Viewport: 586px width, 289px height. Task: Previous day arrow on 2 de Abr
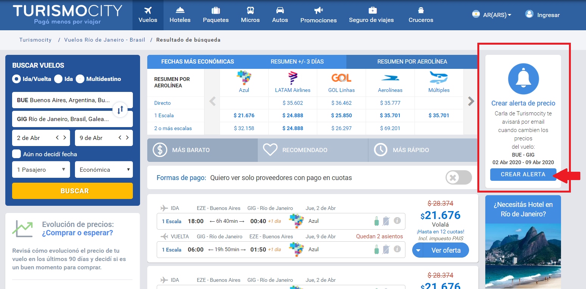[x=58, y=138]
